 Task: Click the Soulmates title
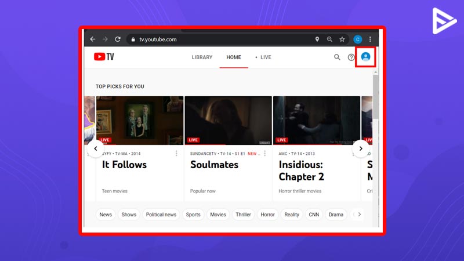tap(214, 165)
